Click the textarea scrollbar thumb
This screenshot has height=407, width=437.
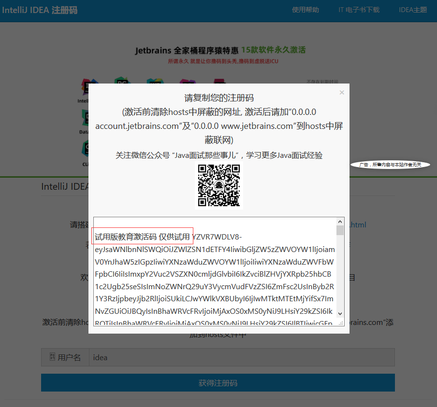pos(340,230)
